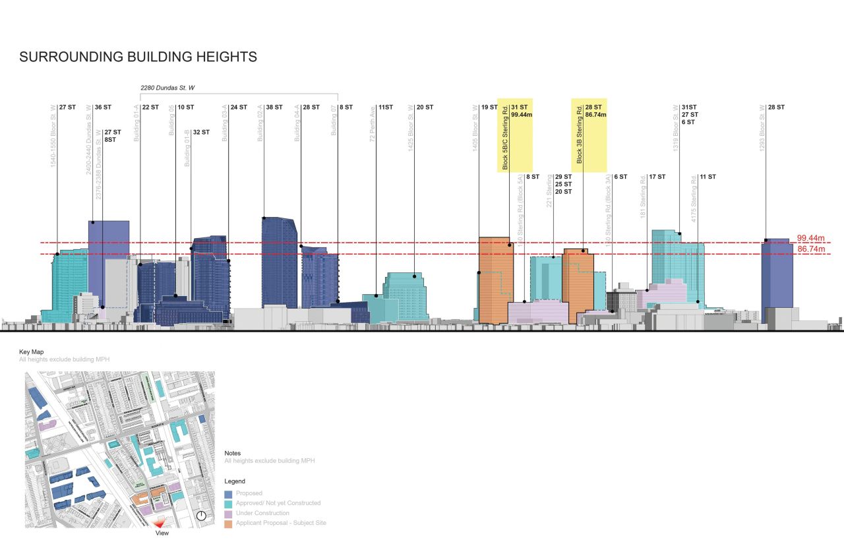Click the red 86.74m height line label

click(812, 250)
